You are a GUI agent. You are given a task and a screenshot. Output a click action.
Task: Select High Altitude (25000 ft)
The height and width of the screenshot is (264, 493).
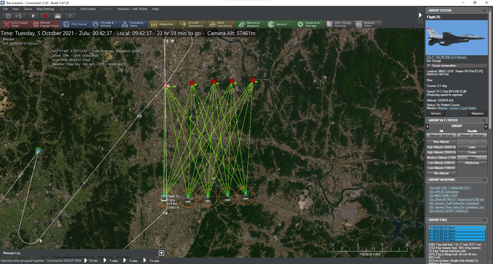[441, 152]
